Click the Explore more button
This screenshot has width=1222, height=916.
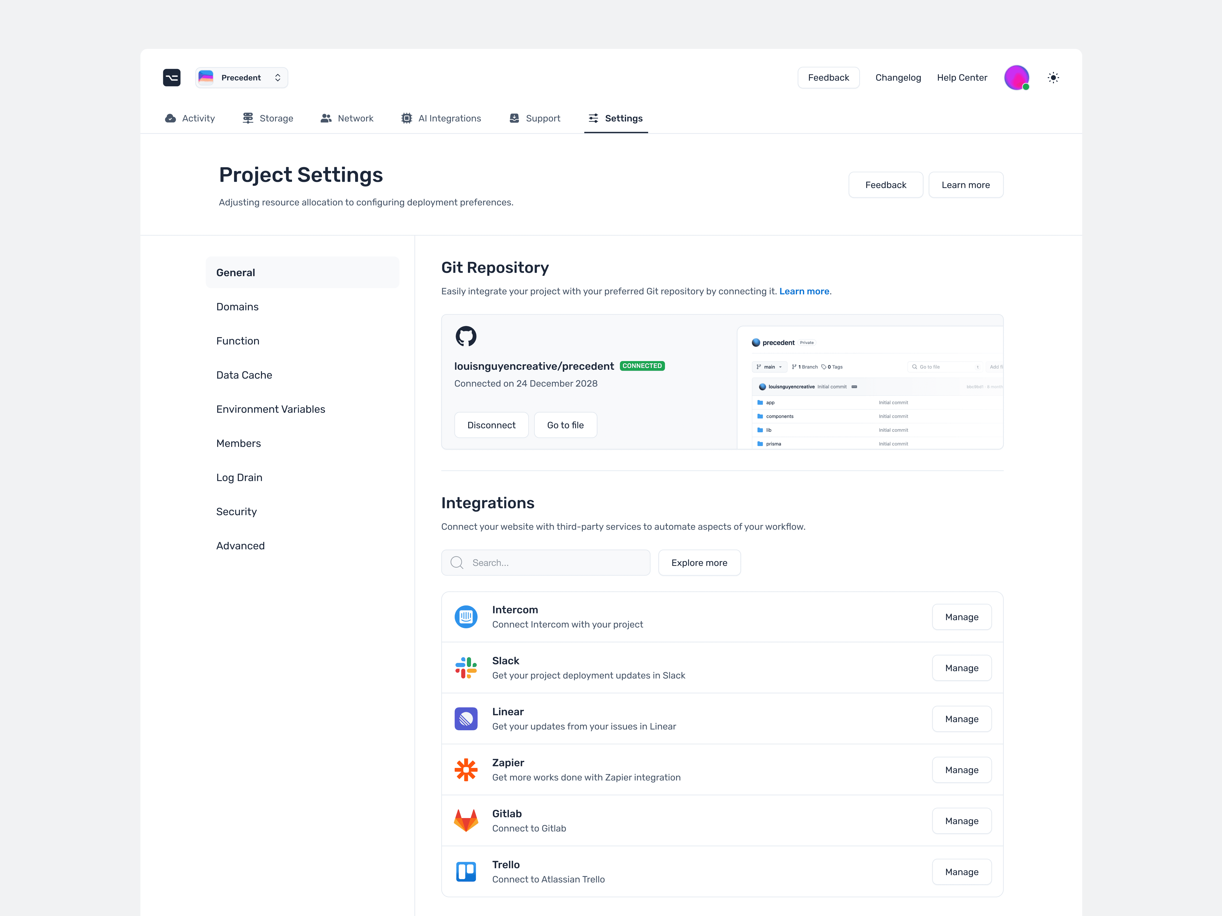click(699, 563)
